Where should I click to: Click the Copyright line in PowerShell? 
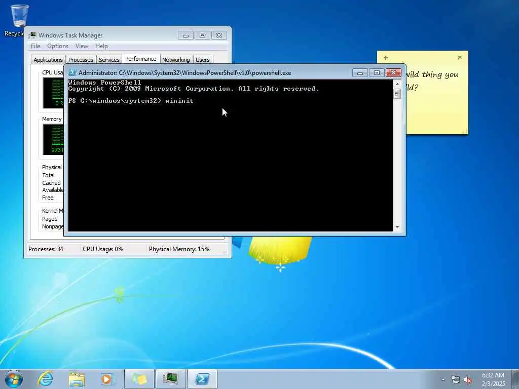(x=194, y=89)
